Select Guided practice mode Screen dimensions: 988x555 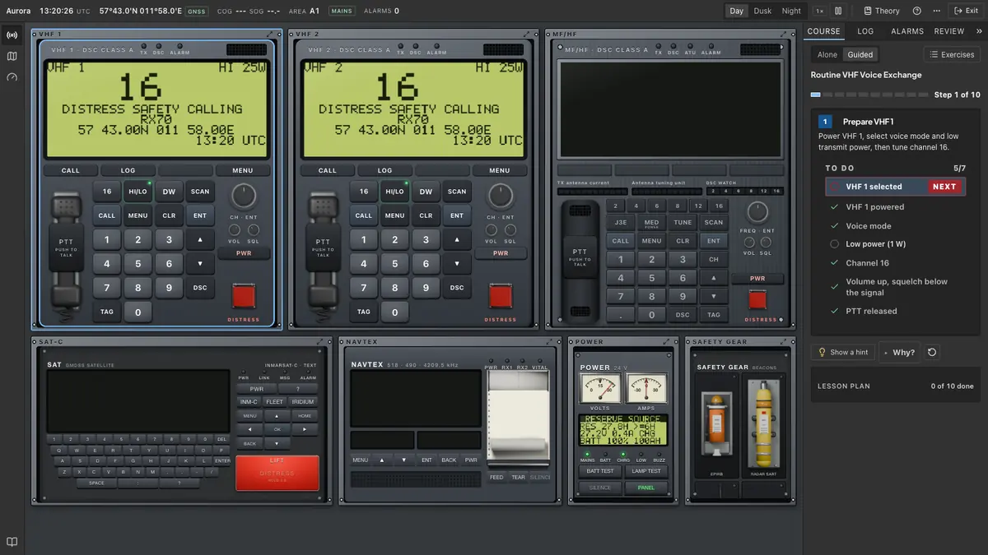(860, 54)
